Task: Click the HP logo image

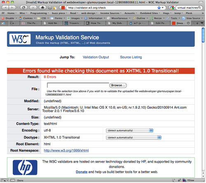Action: coord(25,167)
